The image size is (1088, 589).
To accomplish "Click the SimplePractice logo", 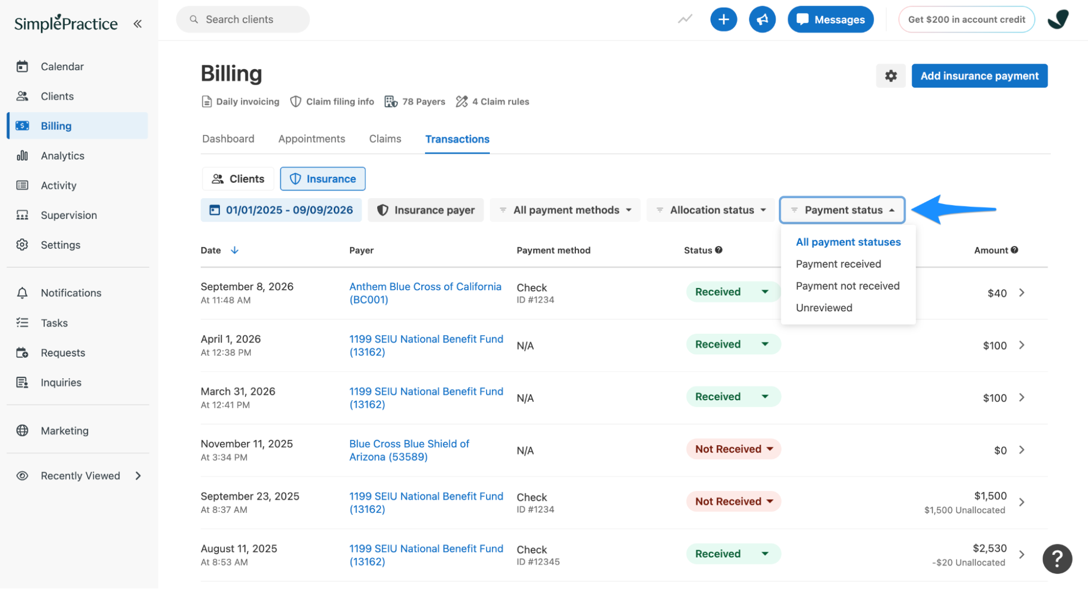I will [66, 23].
